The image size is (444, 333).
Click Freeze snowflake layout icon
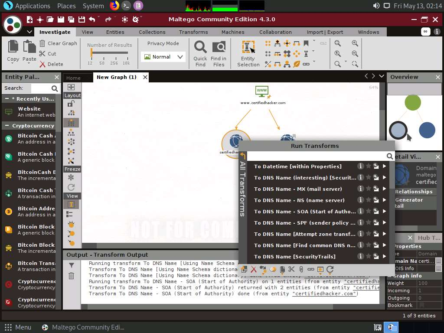71,177
